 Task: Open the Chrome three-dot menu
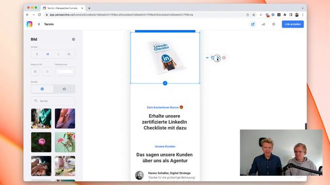(x=303, y=15)
